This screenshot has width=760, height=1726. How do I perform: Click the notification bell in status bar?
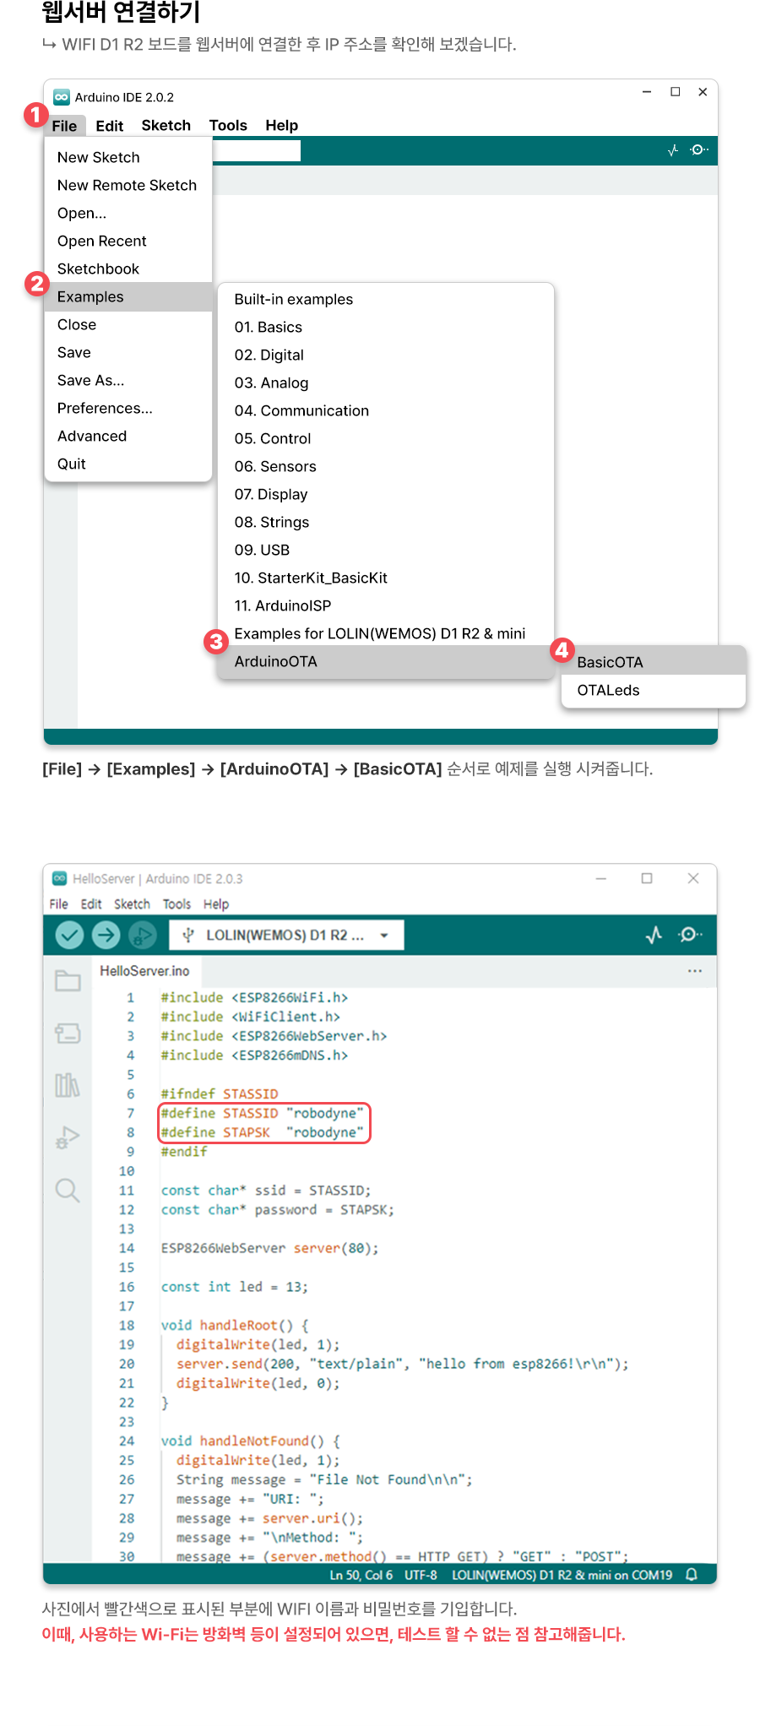[692, 1575]
